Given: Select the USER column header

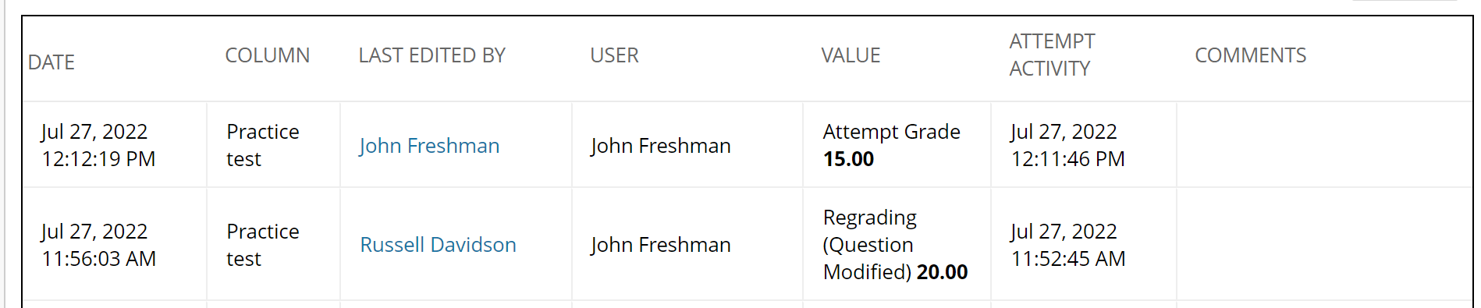Looking at the screenshot, I should [614, 55].
